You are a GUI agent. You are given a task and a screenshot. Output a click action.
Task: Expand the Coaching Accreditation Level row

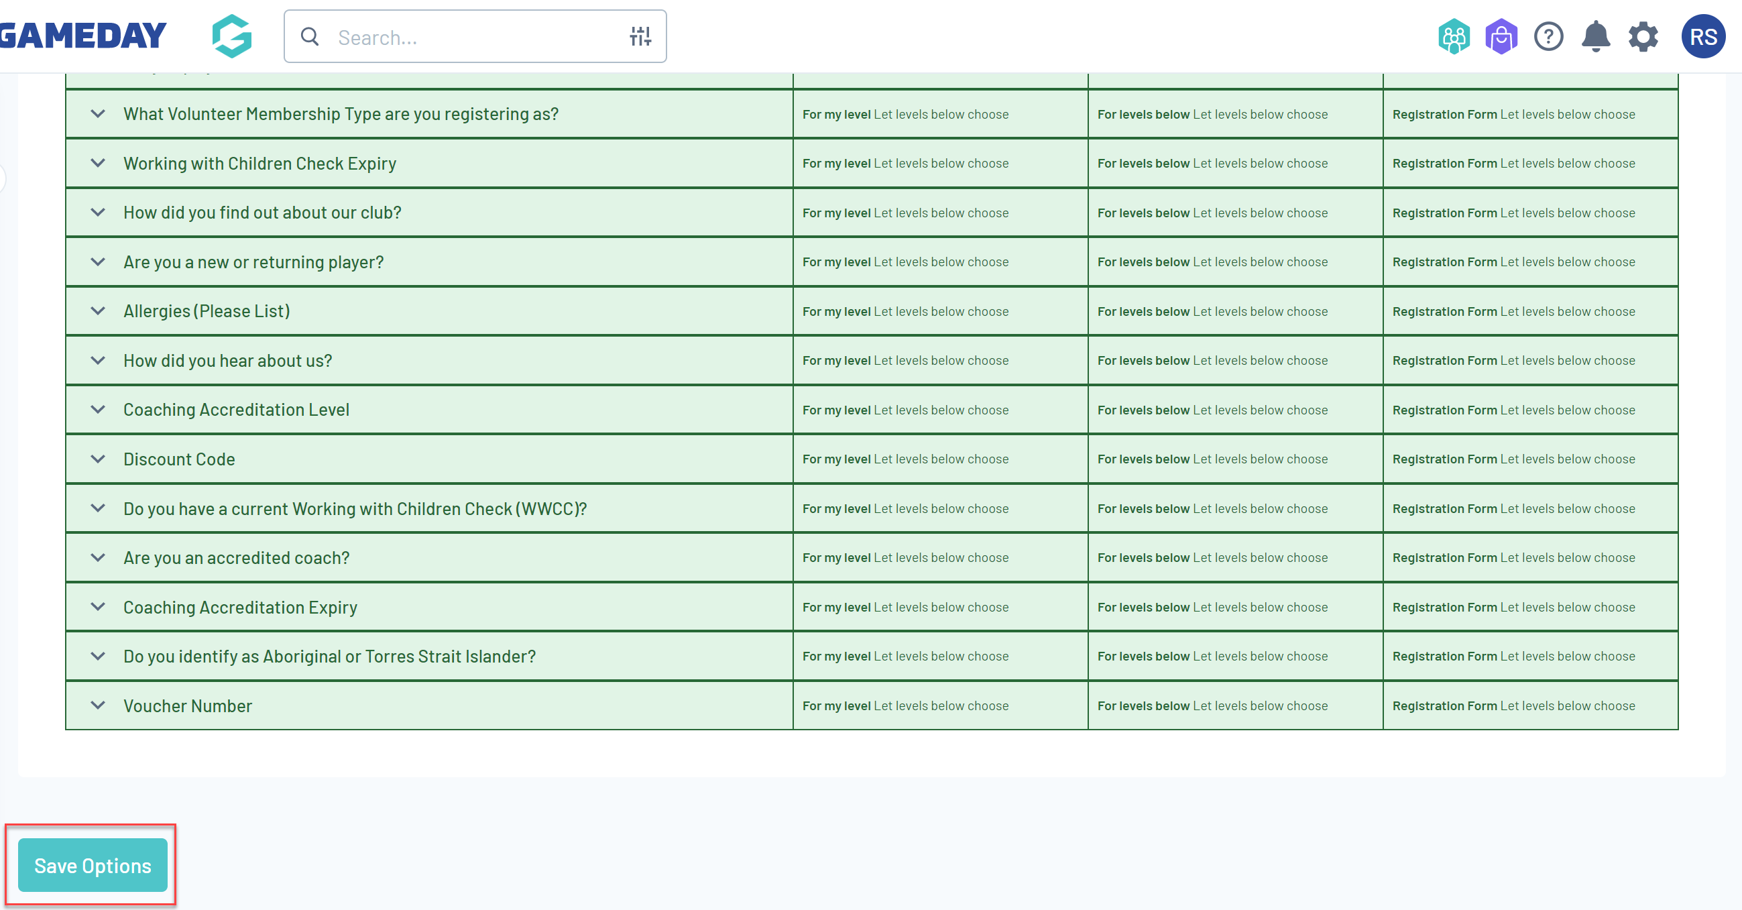tap(98, 410)
